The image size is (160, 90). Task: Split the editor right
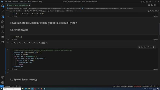155,5
